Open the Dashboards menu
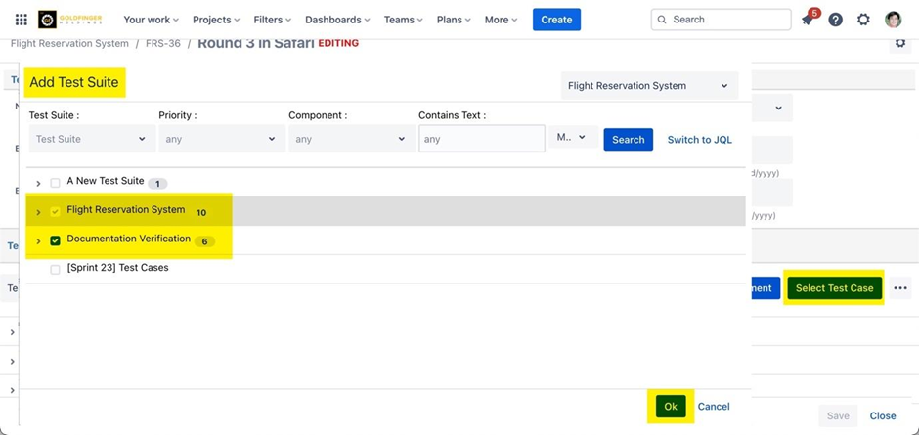Image resolution: width=919 pixels, height=435 pixels. 337,20
